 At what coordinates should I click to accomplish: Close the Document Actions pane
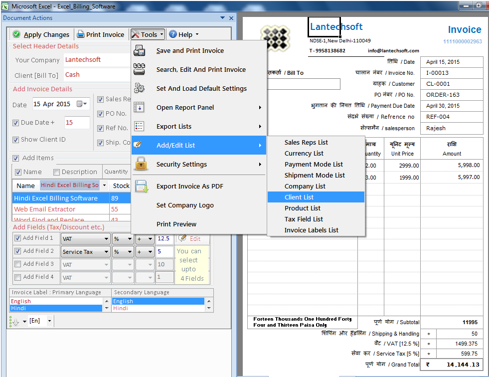tap(231, 18)
